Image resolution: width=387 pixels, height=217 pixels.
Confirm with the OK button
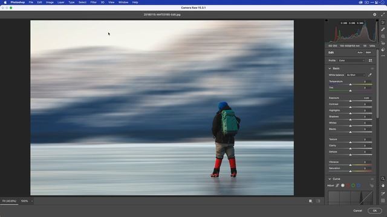(375, 210)
